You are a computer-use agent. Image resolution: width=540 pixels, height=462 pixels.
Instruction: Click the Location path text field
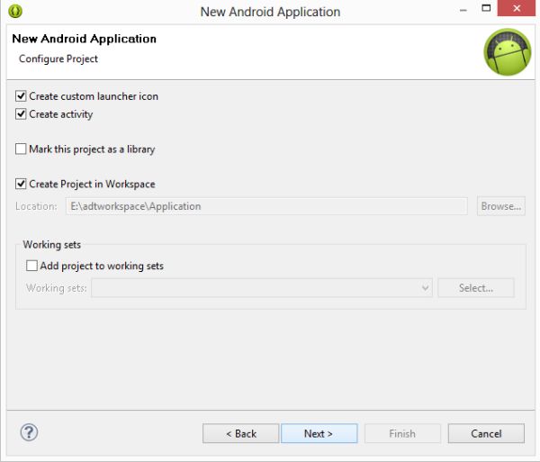[266, 206]
